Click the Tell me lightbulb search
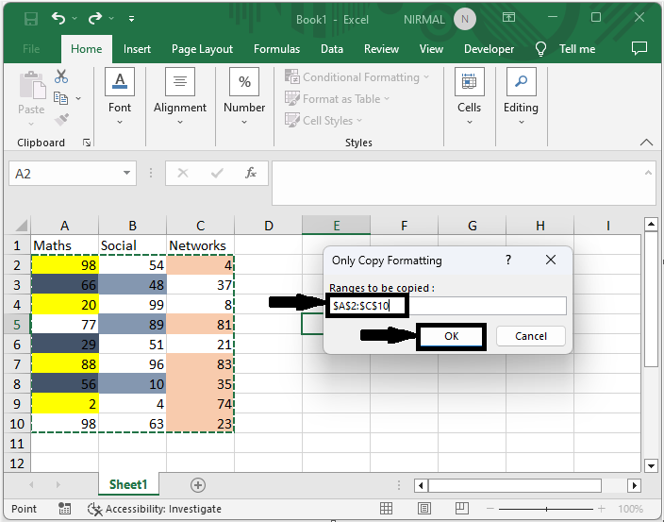The image size is (664, 522). pos(565,49)
